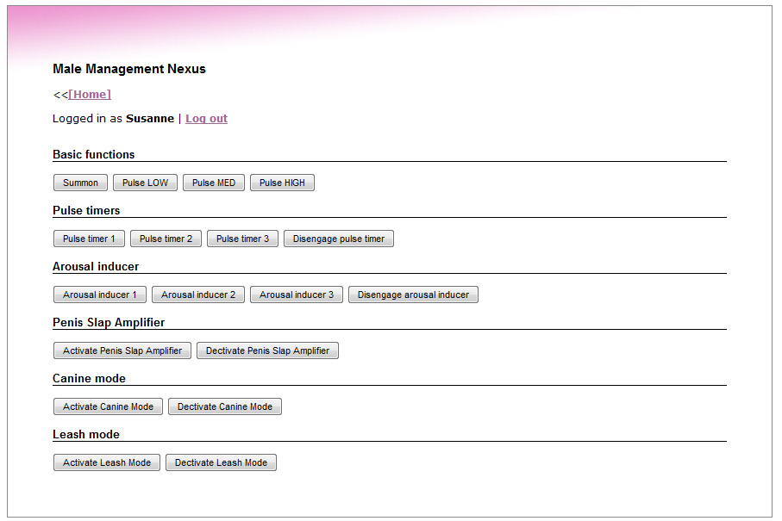782x521 pixels.
Task: Click Disengage pulse timer
Action: tap(338, 239)
